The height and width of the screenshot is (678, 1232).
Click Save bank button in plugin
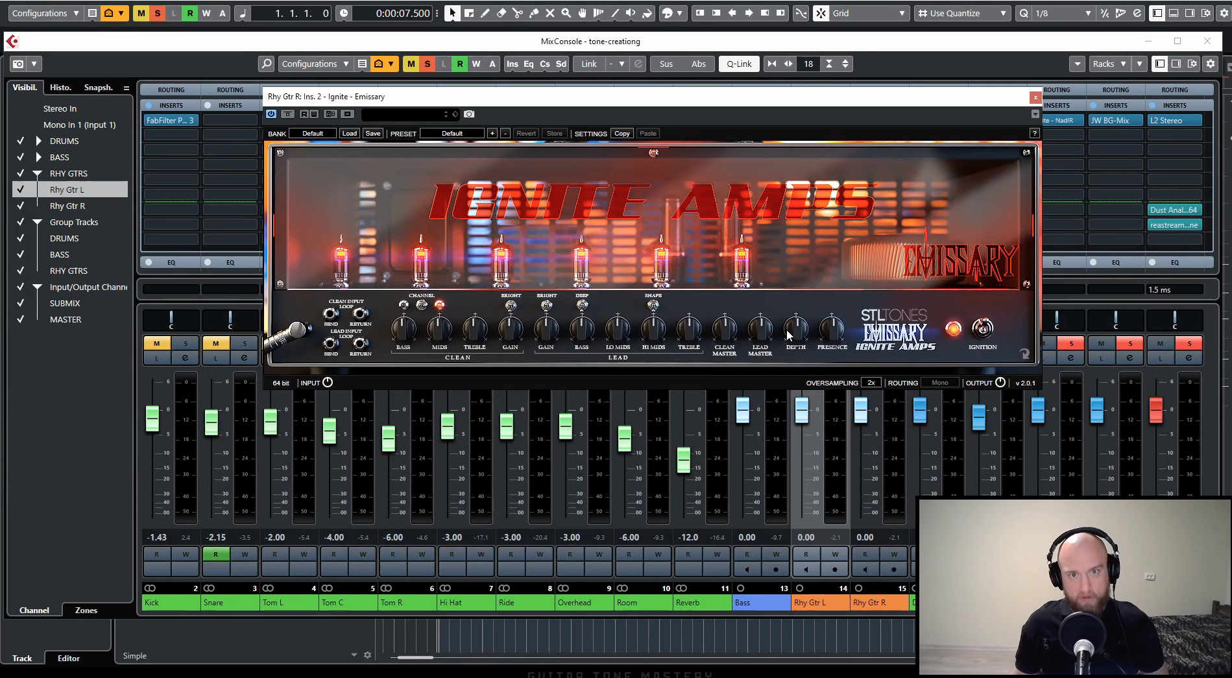pos(373,134)
